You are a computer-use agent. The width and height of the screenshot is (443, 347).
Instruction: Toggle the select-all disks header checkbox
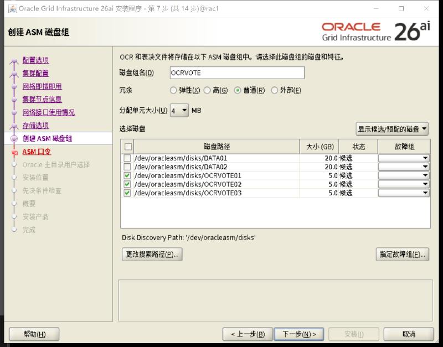coord(128,147)
